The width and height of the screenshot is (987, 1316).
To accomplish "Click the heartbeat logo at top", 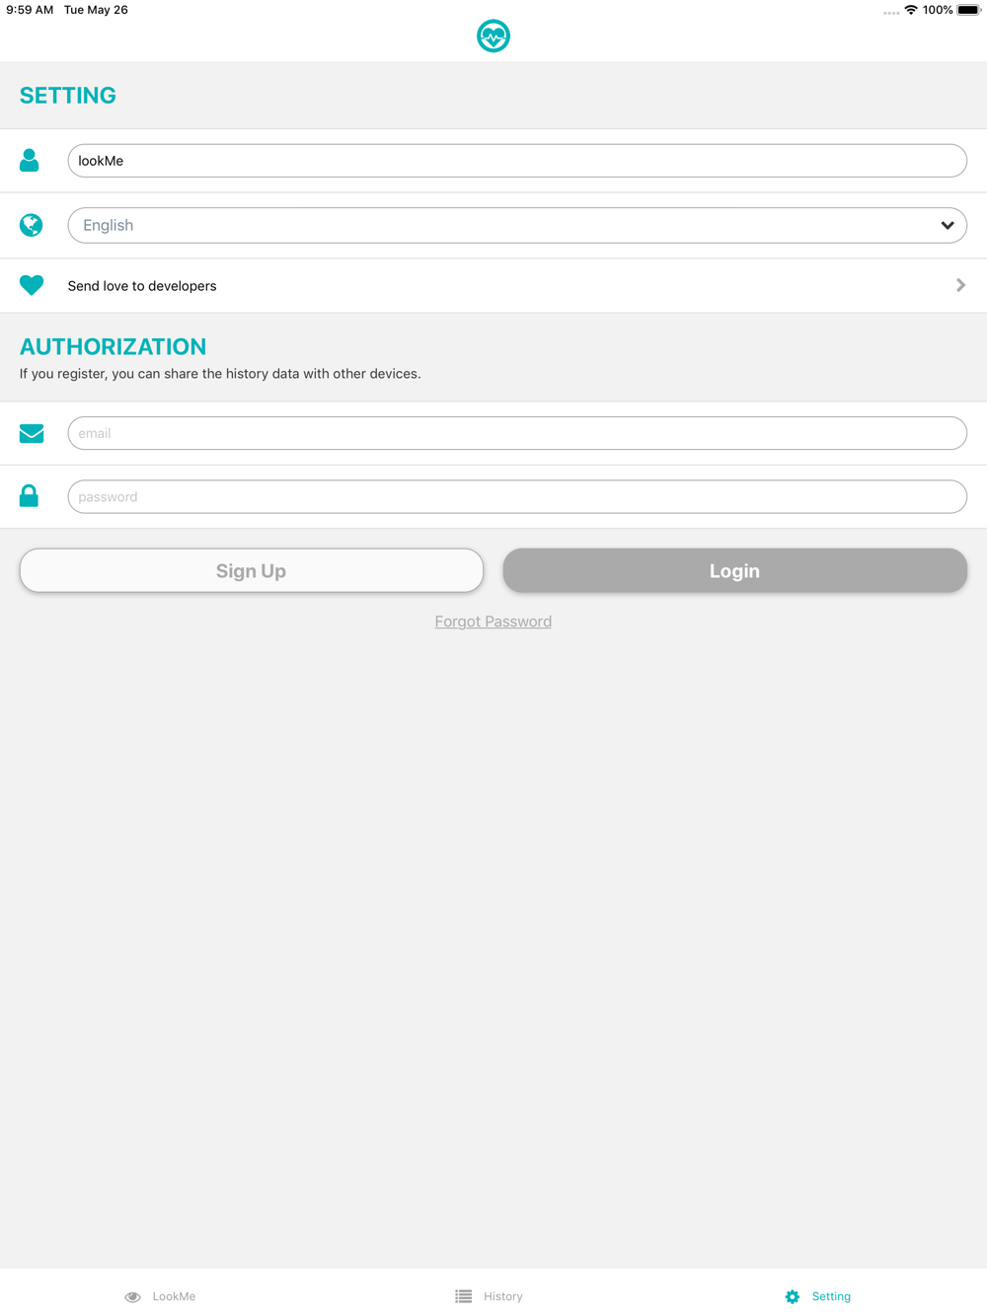I will (493, 37).
